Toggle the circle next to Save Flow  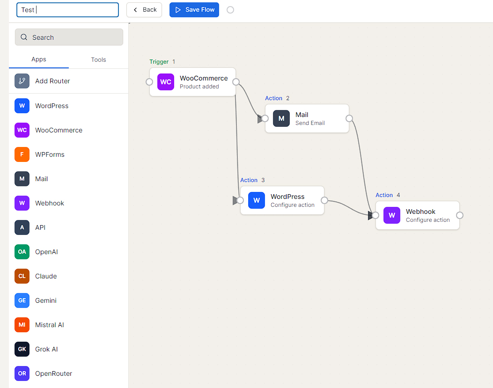[x=230, y=10]
